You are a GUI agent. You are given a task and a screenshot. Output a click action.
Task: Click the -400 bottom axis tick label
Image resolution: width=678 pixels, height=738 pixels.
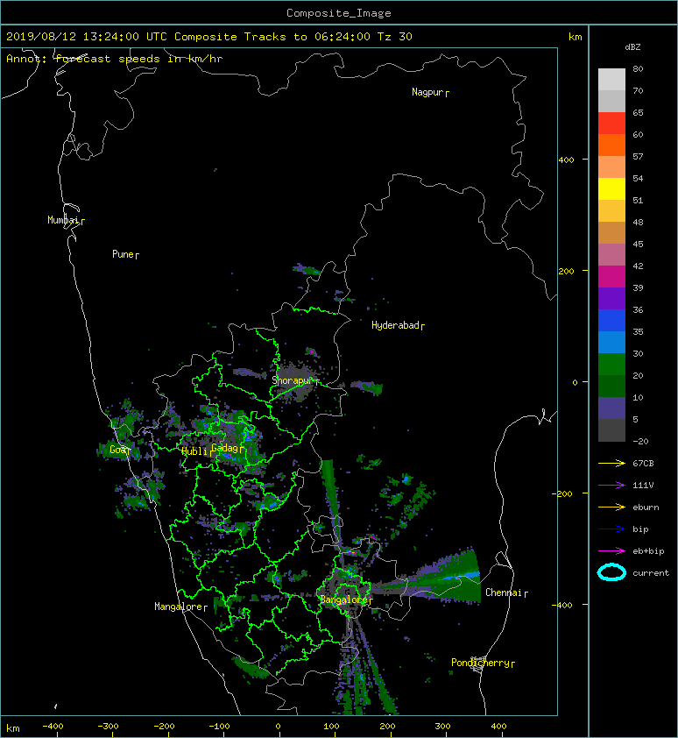(x=53, y=727)
